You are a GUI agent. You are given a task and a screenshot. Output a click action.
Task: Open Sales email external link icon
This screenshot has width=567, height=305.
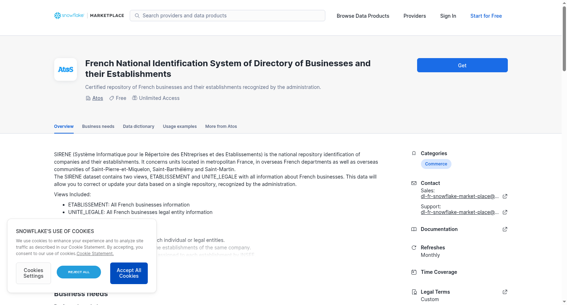point(505,196)
